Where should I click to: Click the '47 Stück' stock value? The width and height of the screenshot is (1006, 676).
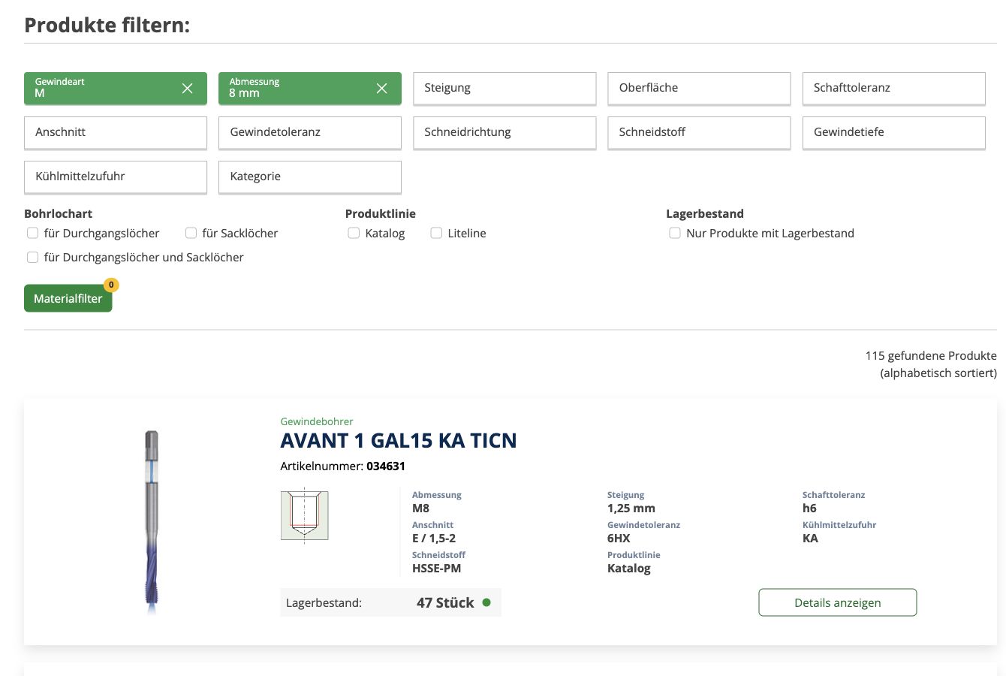(x=445, y=602)
